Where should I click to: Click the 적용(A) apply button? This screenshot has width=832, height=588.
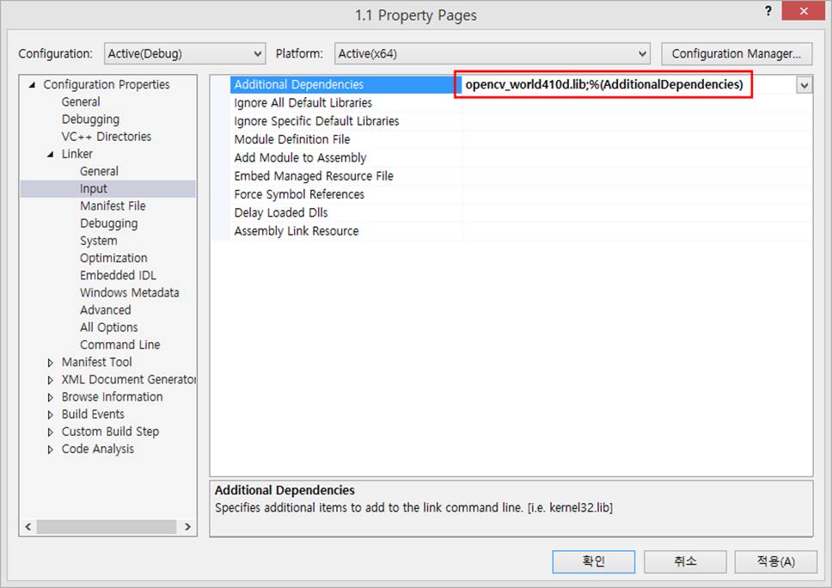[x=775, y=561]
